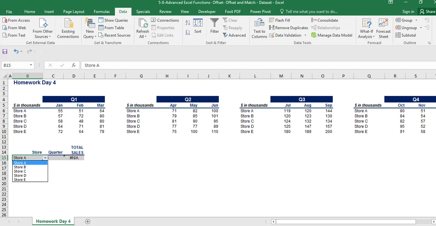Viewport: 436px width, 226px height.
Task: Click the Existing Connections icon
Action: 68,23
